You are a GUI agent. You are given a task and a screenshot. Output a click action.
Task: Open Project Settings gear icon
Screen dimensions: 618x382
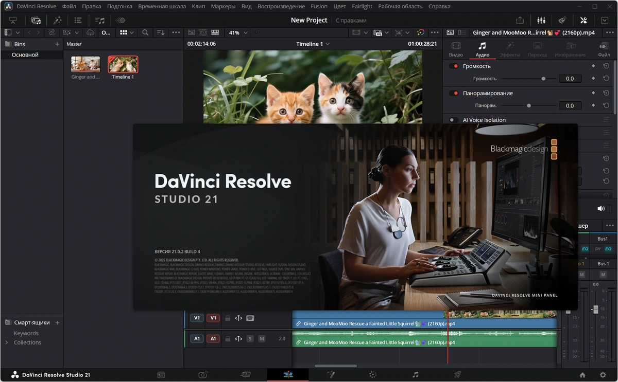coord(603,375)
